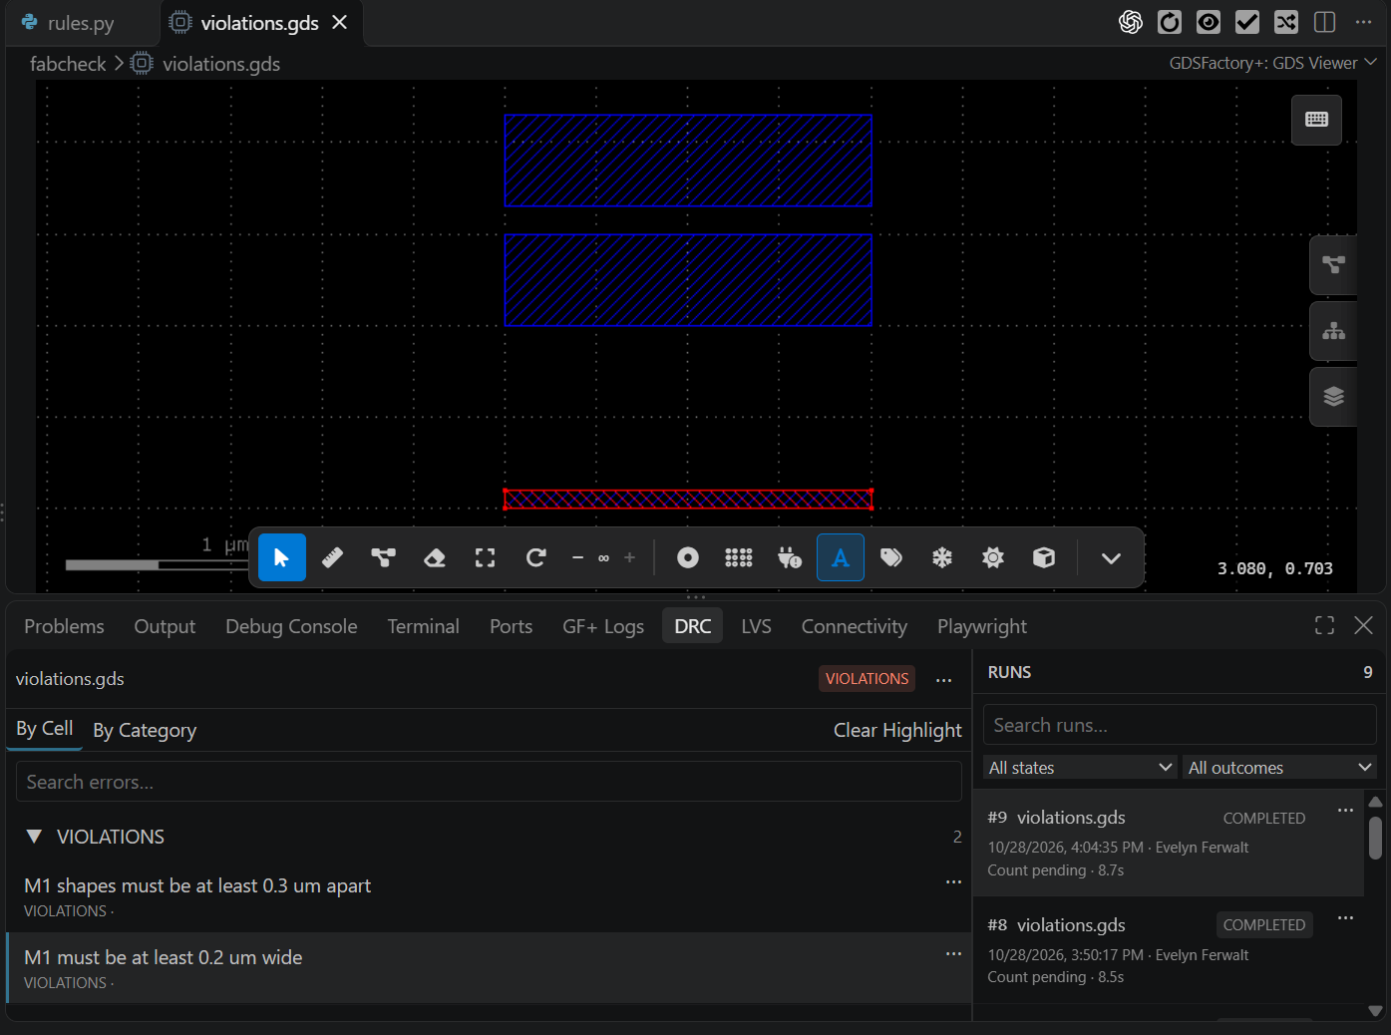Open the All states filter dropdown
Viewport: 1391px width, 1035px height.
click(x=1080, y=767)
